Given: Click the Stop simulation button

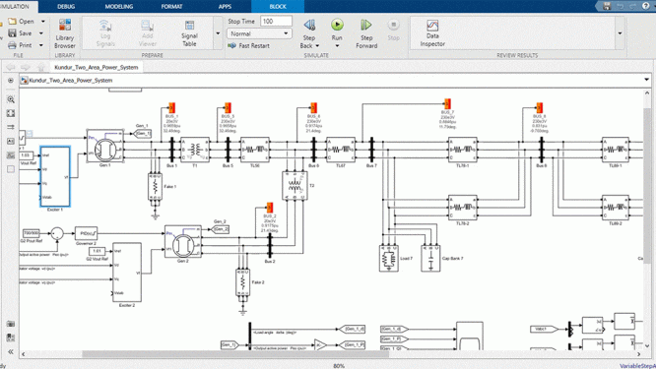Looking at the screenshot, I should [x=393, y=30].
